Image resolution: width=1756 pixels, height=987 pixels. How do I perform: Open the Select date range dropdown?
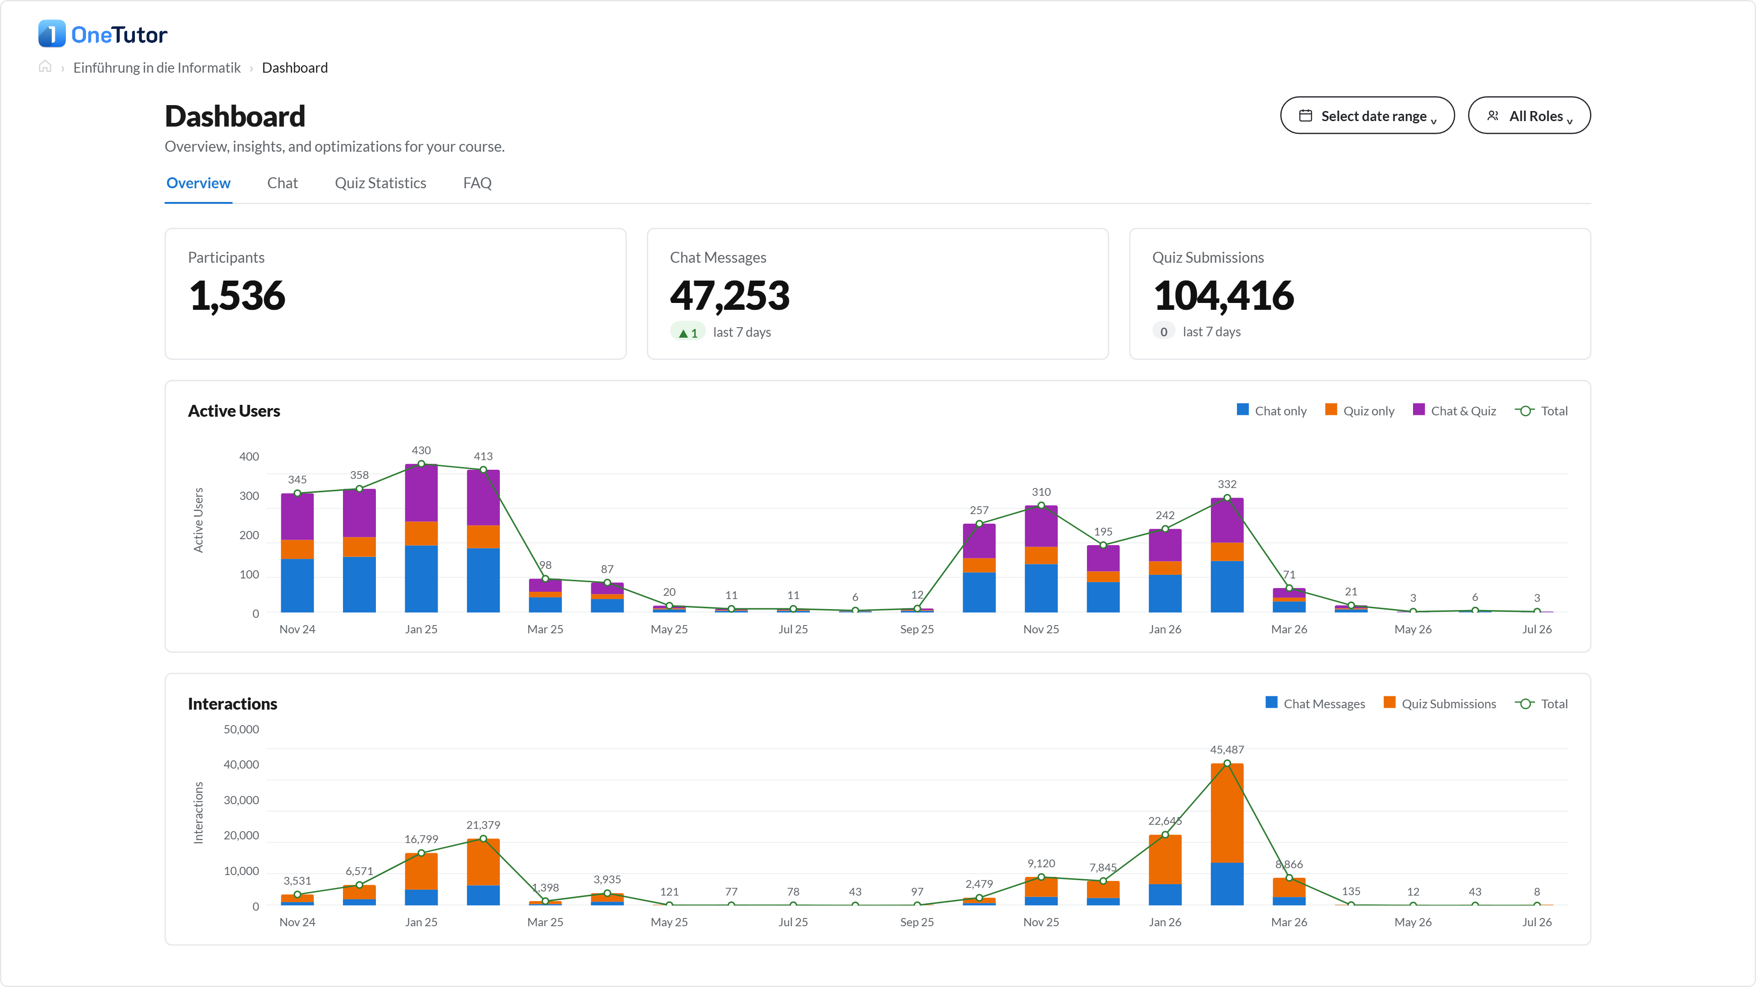tap(1367, 116)
